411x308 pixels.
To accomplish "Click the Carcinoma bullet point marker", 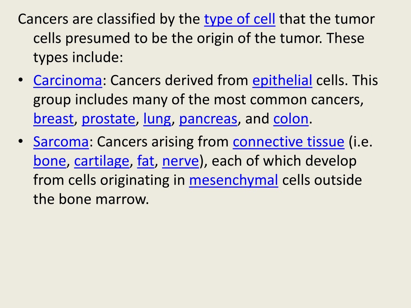I will [21, 80].
